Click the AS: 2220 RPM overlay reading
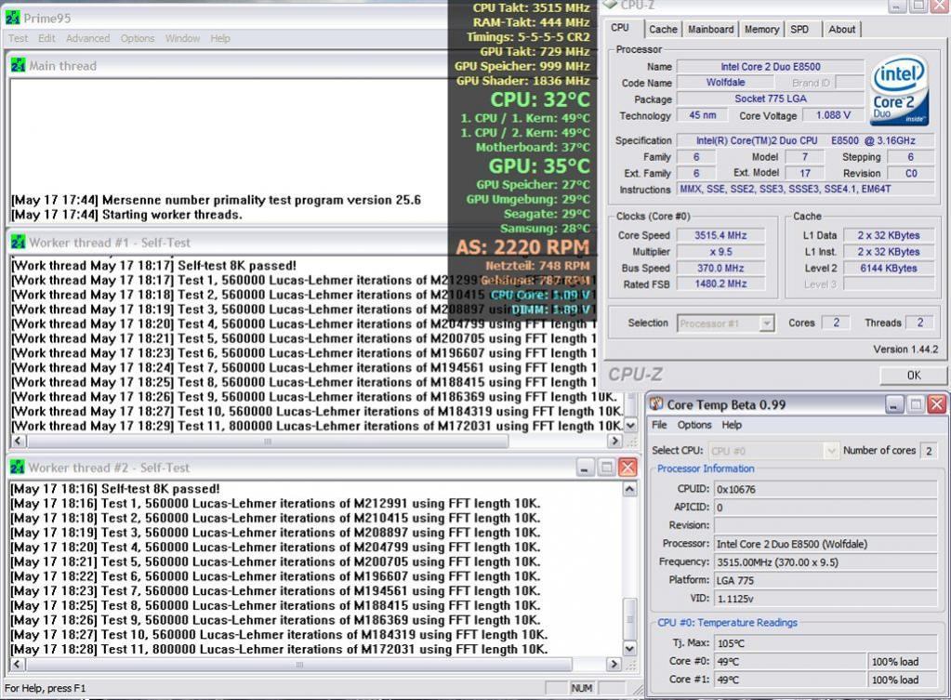The image size is (951, 700). tap(522, 247)
